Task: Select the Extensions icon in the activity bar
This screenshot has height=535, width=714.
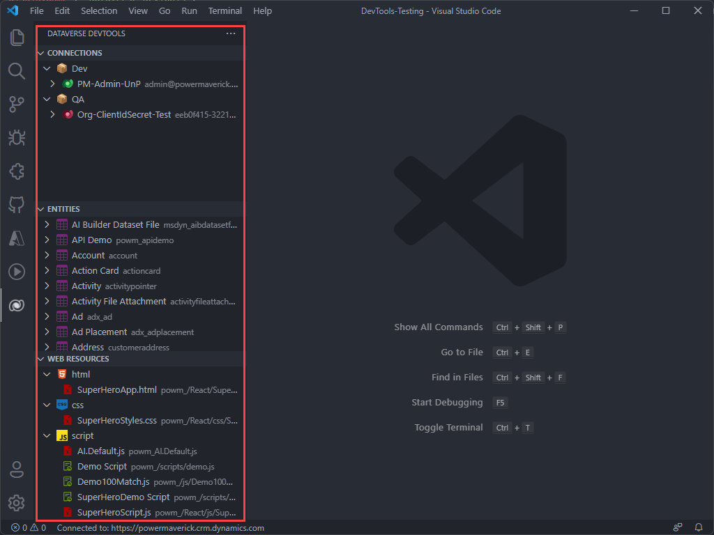Action: pos(17,171)
